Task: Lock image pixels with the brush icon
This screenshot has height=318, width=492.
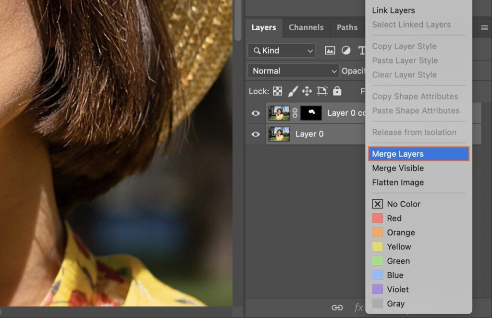Action: (x=293, y=91)
